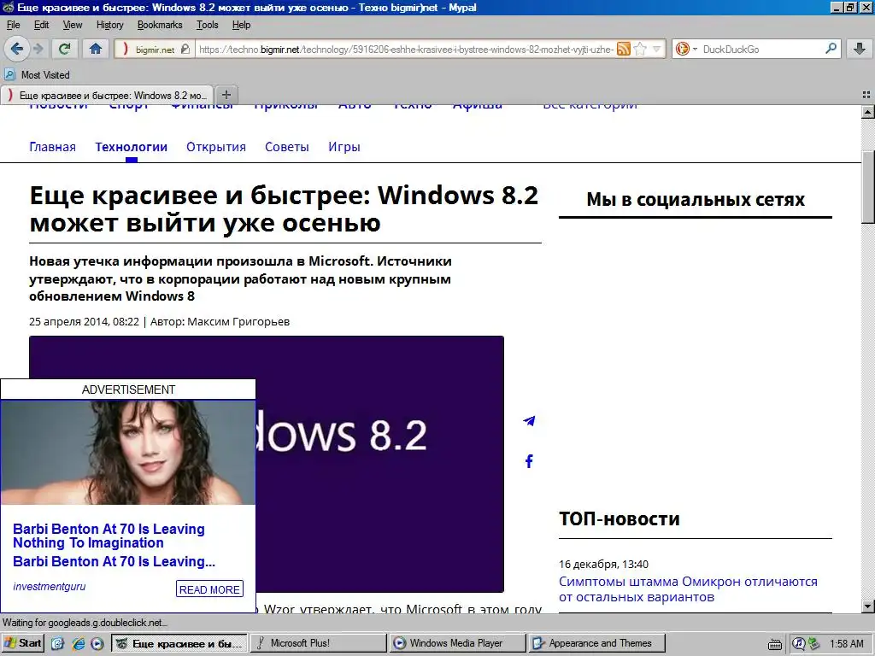
Task: Switch to Windows Media Player taskbar button
Action: [458, 643]
